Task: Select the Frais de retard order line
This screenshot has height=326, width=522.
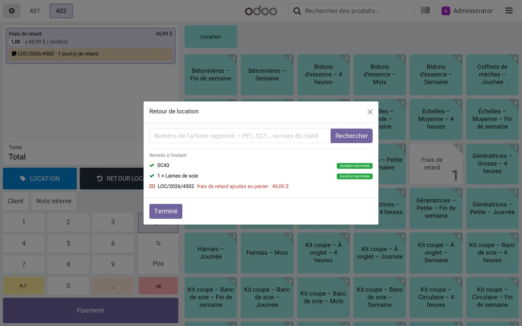Action: click(x=90, y=46)
